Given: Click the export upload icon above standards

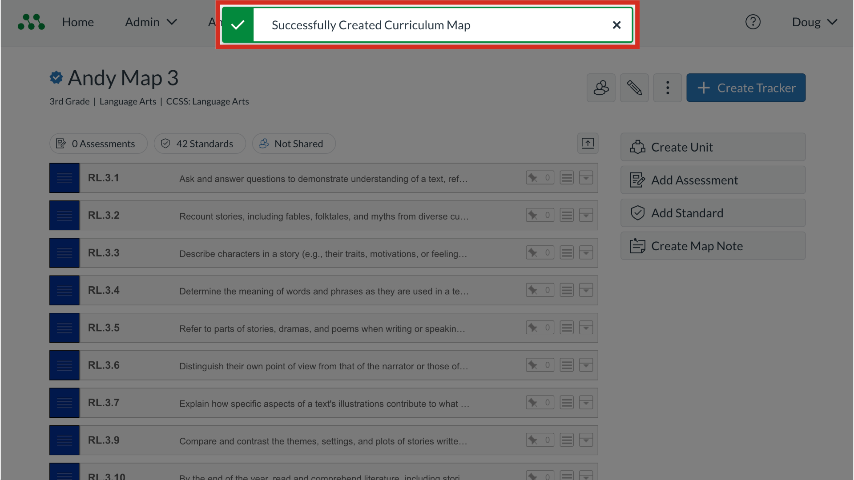Looking at the screenshot, I should tap(588, 143).
